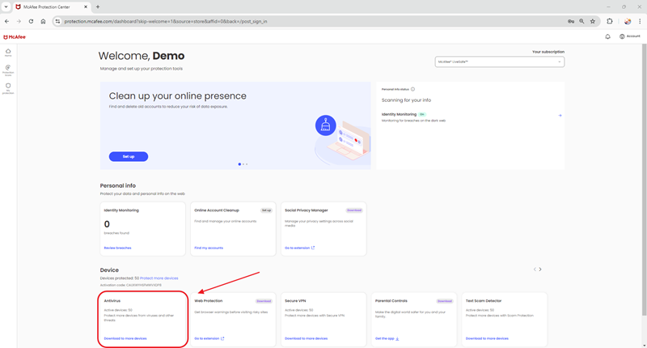Image resolution: width=647 pixels, height=348 pixels.
Task: Click the Personal info status info icon
Action: point(412,89)
